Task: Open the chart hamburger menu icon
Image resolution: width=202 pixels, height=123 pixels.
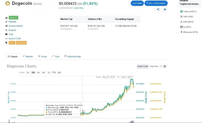Action: click(x=165, y=66)
